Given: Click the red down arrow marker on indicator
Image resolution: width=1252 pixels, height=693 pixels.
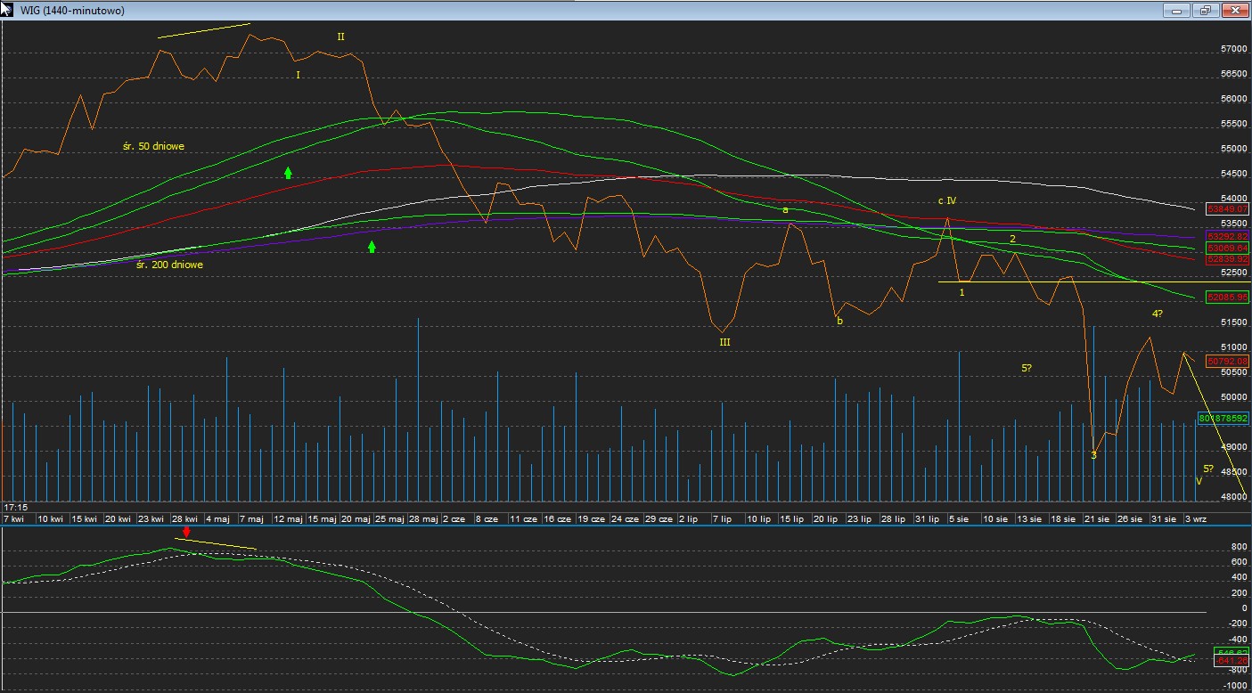Looking at the screenshot, I should tap(185, 532).
